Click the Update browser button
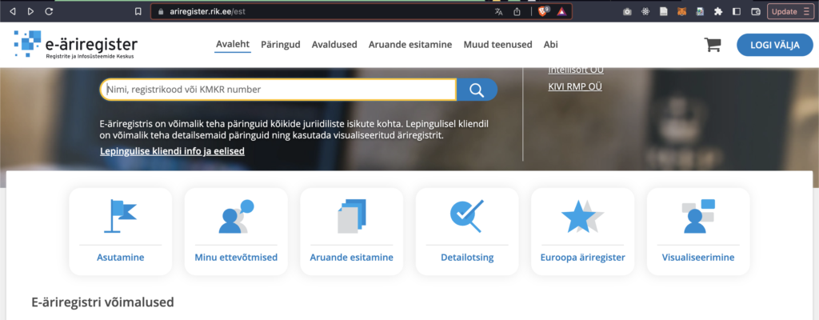819x320 pixels. 790,11
